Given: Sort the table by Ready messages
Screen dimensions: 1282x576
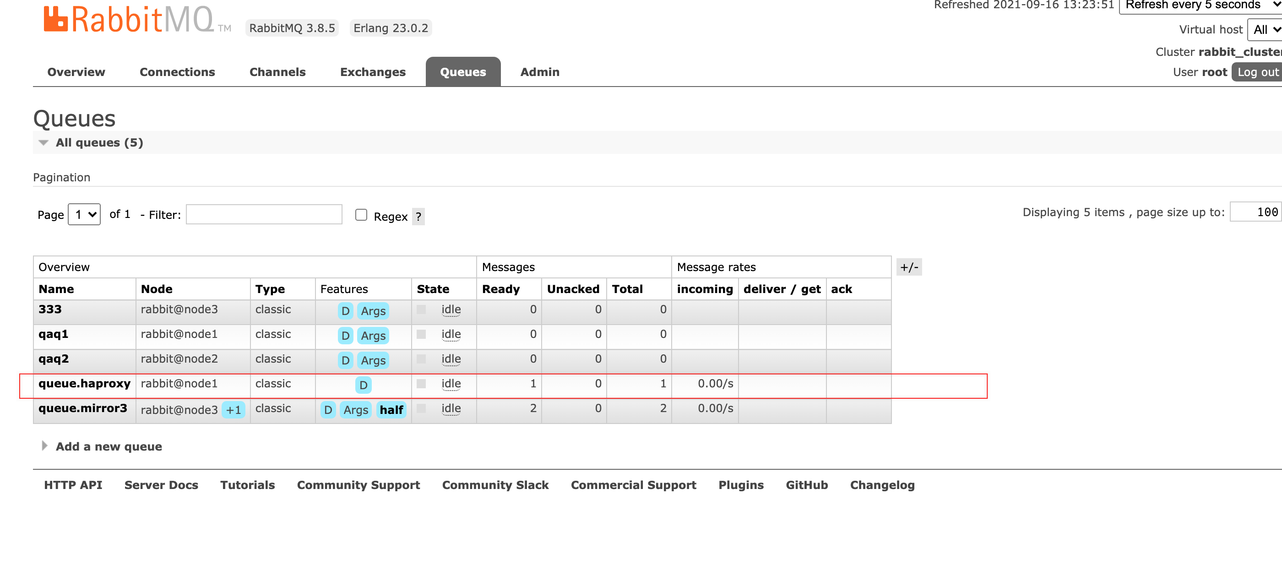Looking at the screenshot, I should point(500,289).
